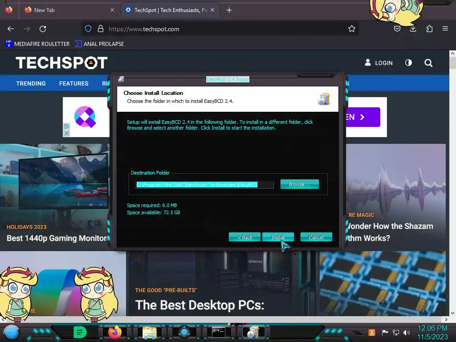Screen dimensions: 456x342
Task: Open a new browser tab
Action: coord(229,10)
